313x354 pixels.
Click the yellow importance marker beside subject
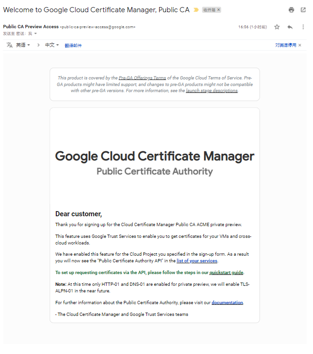click(196, 10)
